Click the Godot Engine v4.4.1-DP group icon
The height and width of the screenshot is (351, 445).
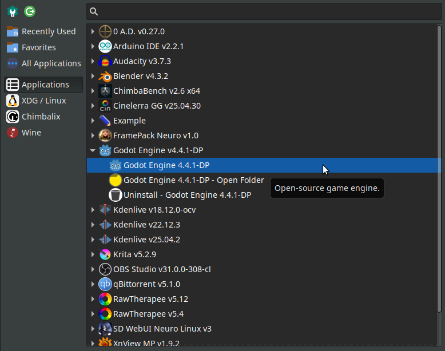click(x=105, y=150)
